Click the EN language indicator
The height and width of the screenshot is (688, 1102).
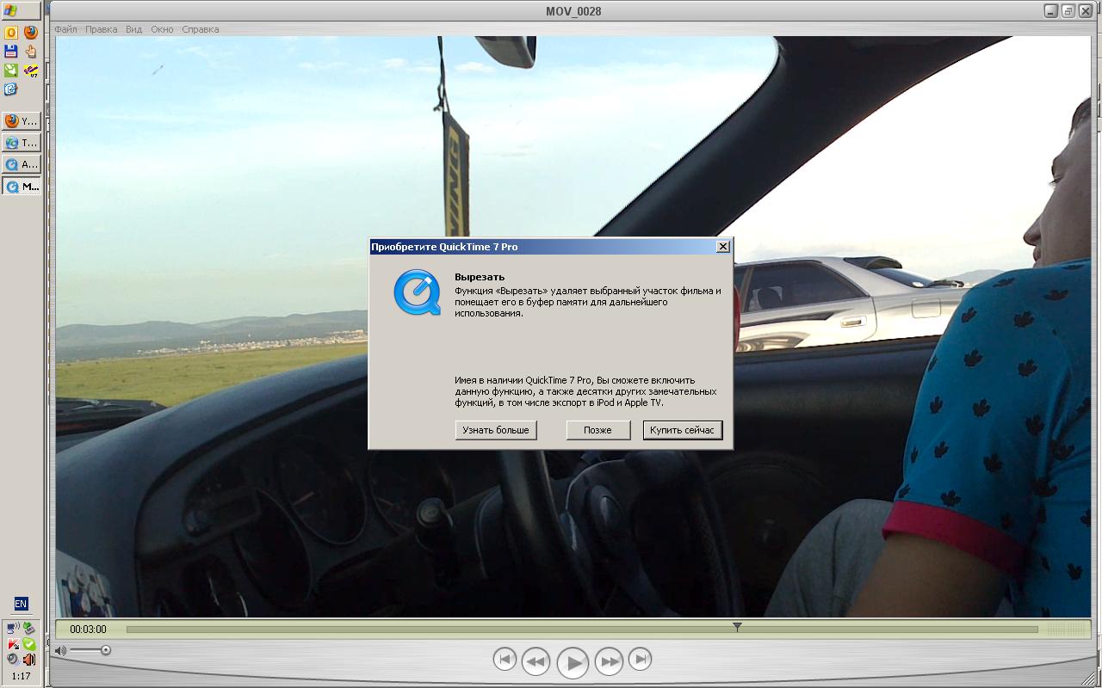[x=21, y=604]
